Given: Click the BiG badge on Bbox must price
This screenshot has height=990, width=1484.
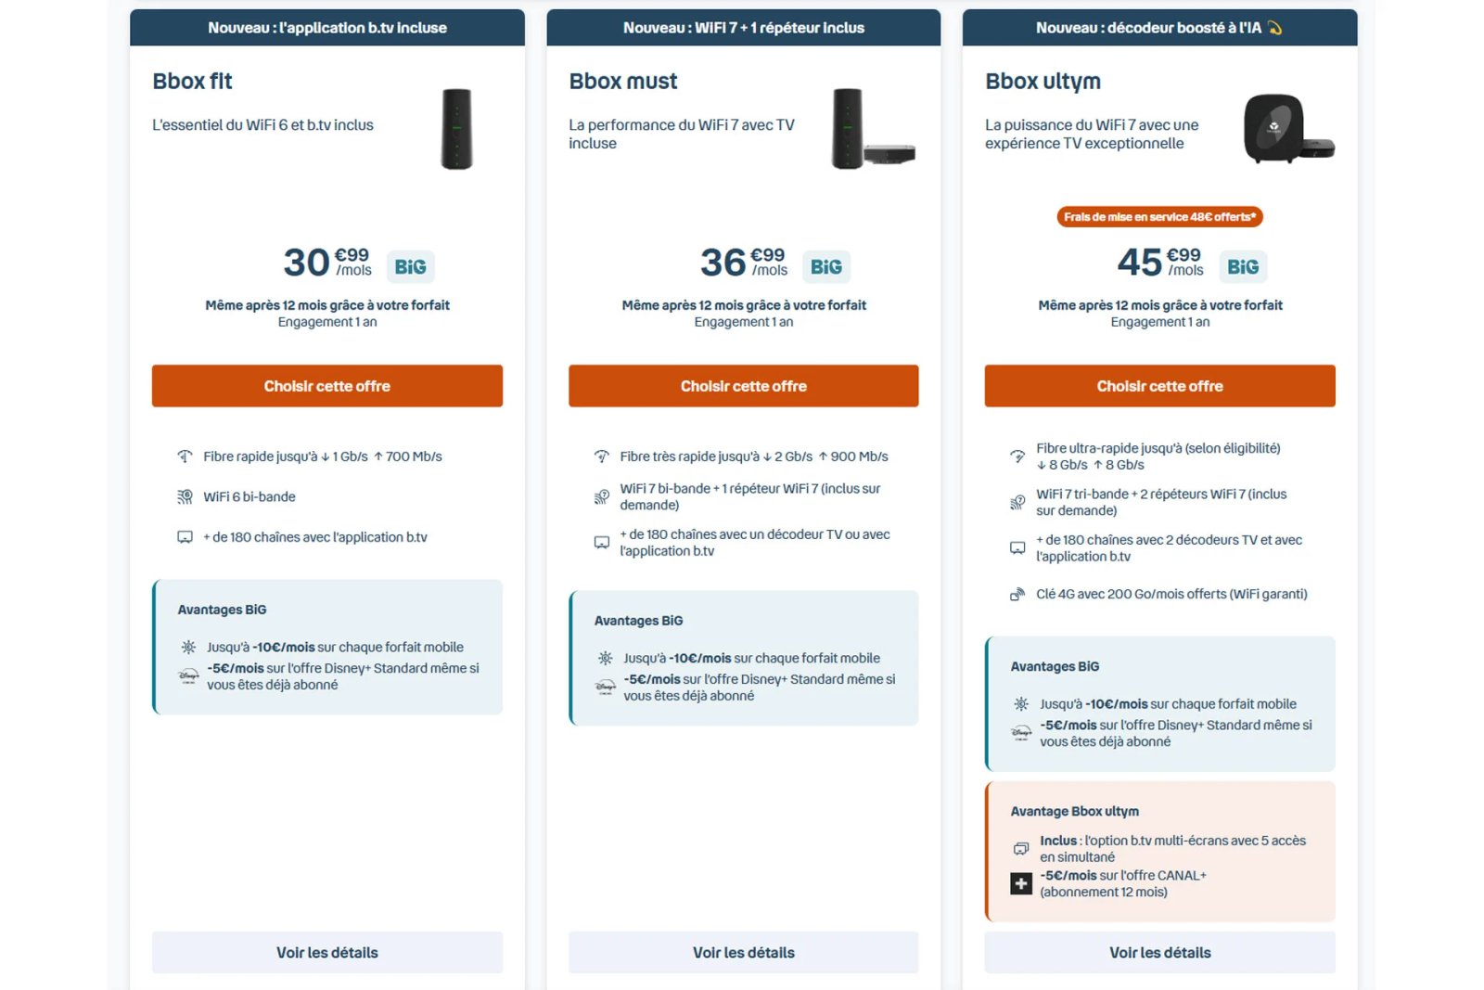Looking at the screenshot, I should [x=825, y=267].
